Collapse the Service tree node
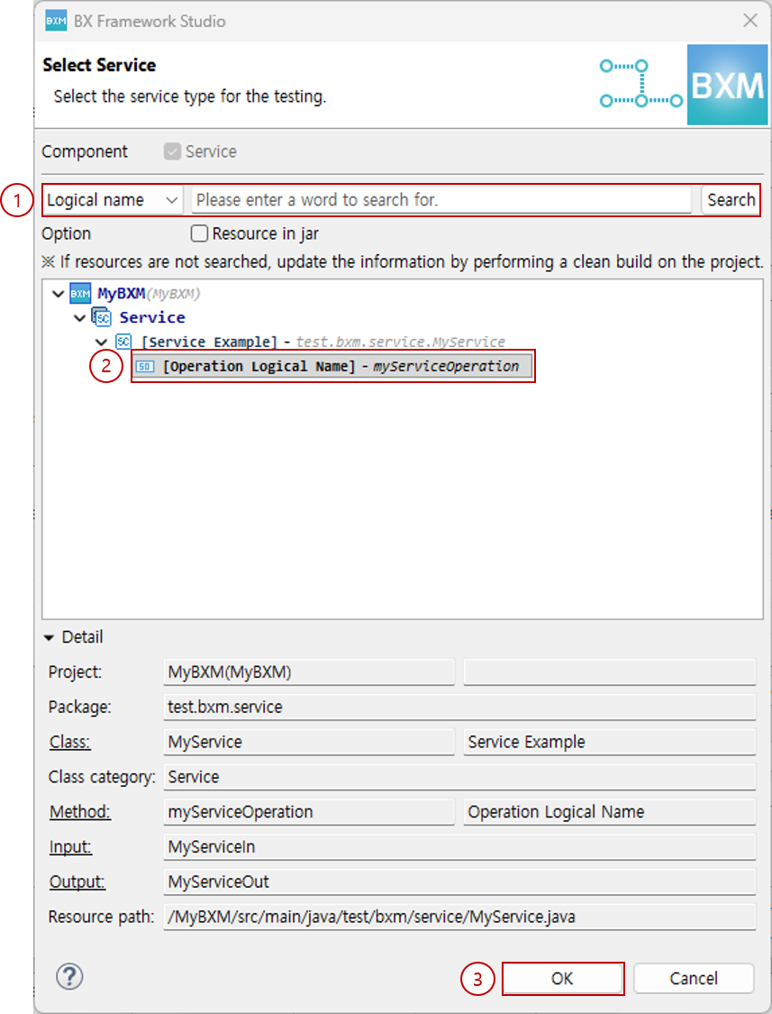Screen dimensions: 772x1014 tap(80, 317)
